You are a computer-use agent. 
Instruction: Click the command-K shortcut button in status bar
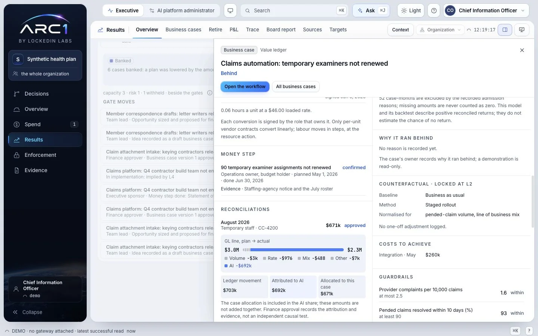[515, 331]
